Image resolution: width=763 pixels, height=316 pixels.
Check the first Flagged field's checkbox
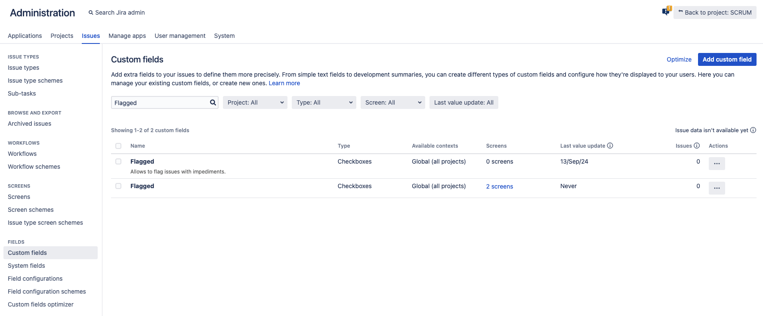click(118, 161)
